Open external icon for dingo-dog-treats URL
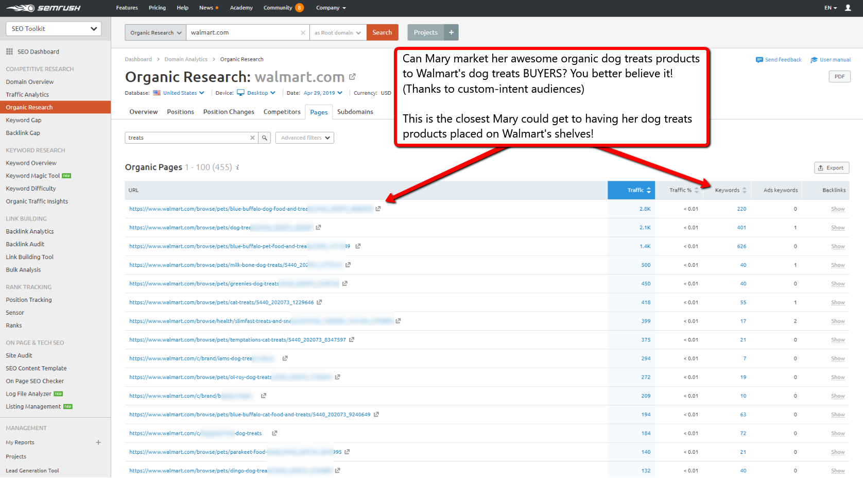The image size is (863, 478). tap(337, 471)
